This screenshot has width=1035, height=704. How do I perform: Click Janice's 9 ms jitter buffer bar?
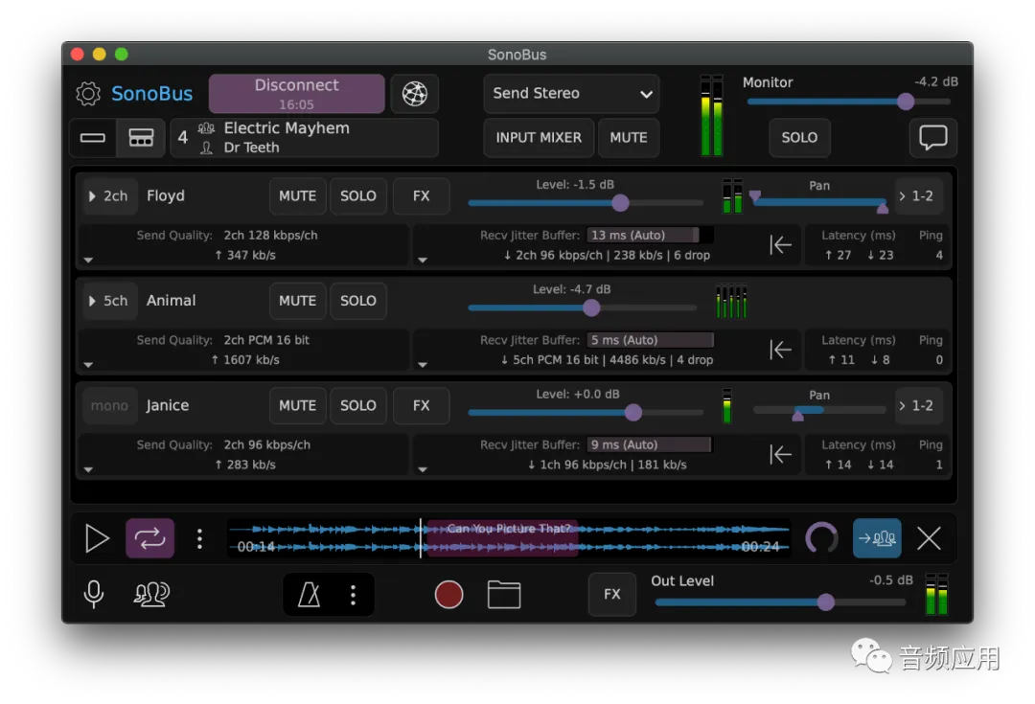click(x=650, y=444)
